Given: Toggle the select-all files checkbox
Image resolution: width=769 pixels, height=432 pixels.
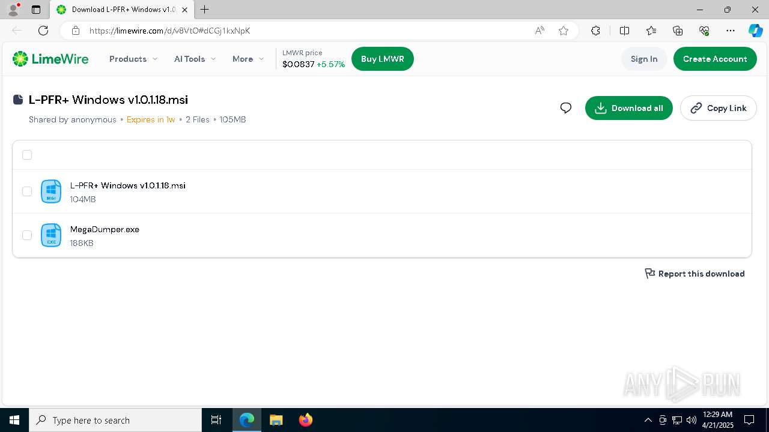Looking at the screenshot, I should (27, 155).
